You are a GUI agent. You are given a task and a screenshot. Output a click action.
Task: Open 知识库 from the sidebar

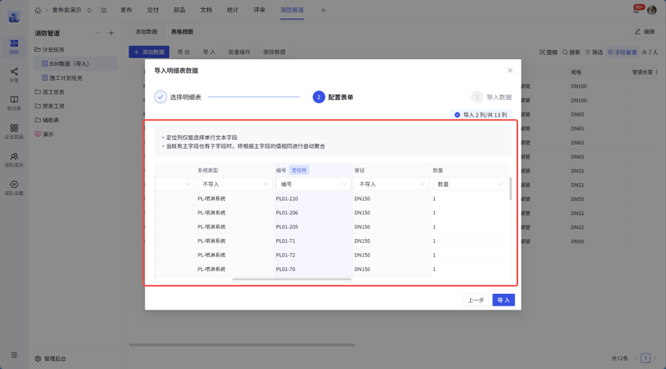[14, 102]
